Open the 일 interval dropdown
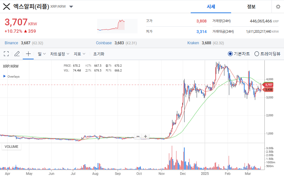 point(42,54)
